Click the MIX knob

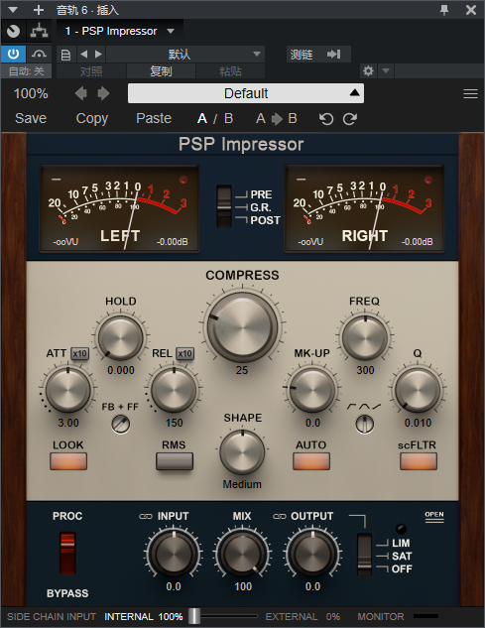tap(242, 555)
